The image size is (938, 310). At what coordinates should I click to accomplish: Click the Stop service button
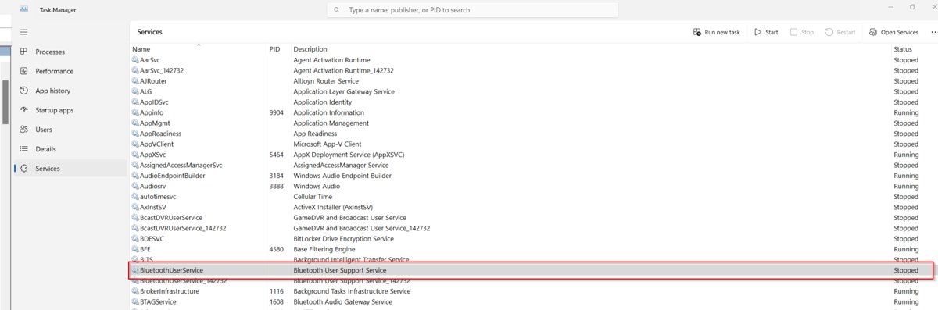[802, 32]
